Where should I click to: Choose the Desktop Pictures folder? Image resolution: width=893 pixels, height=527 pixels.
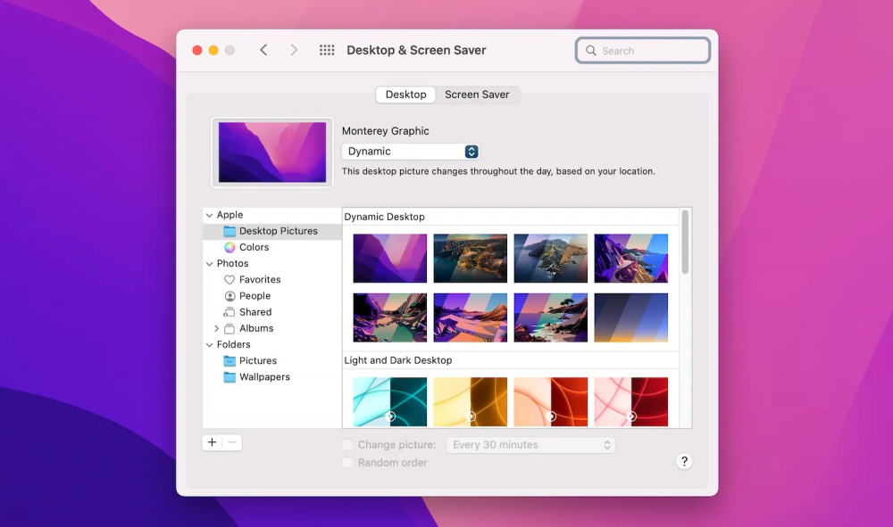(277, 231)
